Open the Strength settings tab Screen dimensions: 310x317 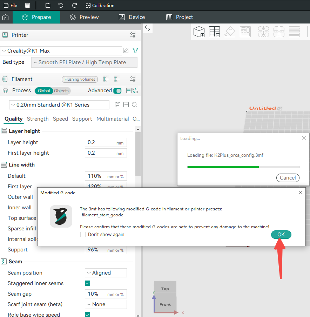point(38,119)
